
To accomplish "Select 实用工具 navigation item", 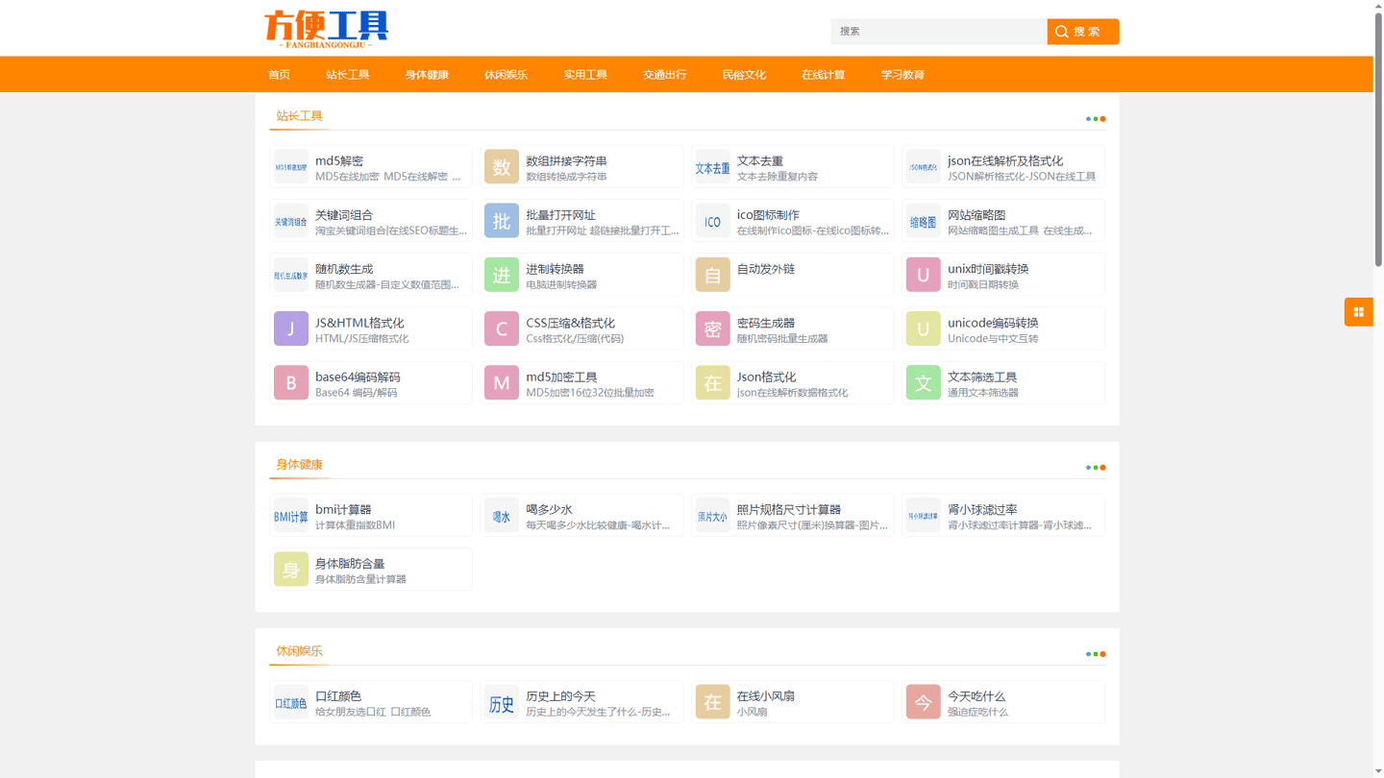I will pyautogui.click(x=585, y=74).
